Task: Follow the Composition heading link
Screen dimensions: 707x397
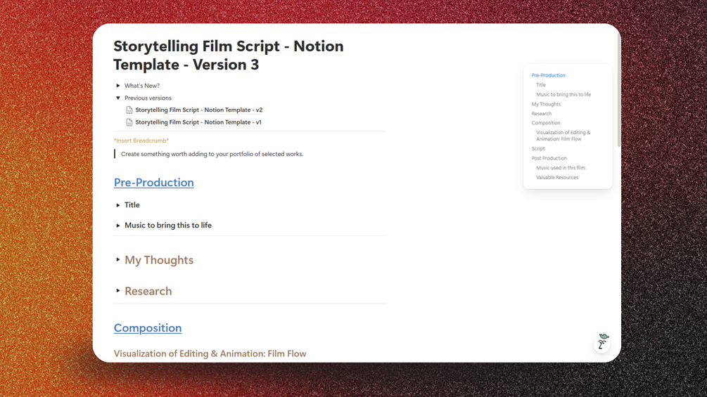Action: (148, 327)
